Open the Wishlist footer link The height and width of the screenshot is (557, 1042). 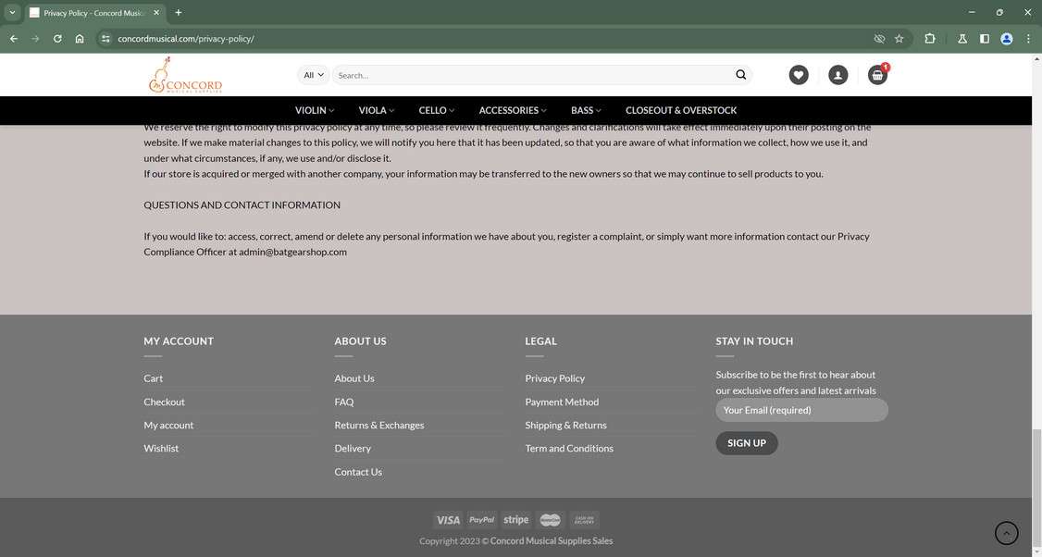[x=161, y=448]
